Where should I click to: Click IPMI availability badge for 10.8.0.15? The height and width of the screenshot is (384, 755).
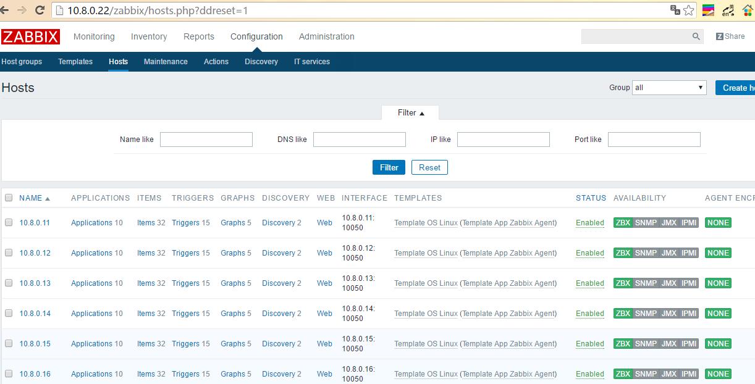tap(689, 344)
